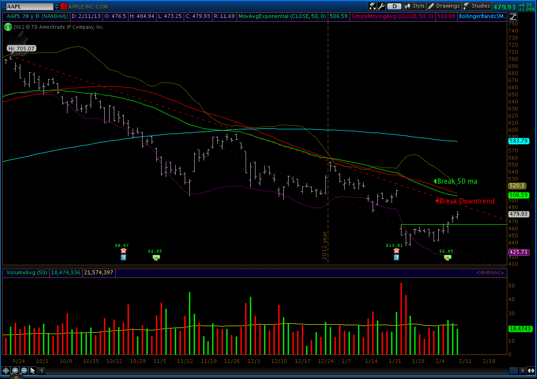The height and width of the screenshot is (379, 537).
Task: Click the $13.81 earnings phone icon
Action: [x=396, y=251]
